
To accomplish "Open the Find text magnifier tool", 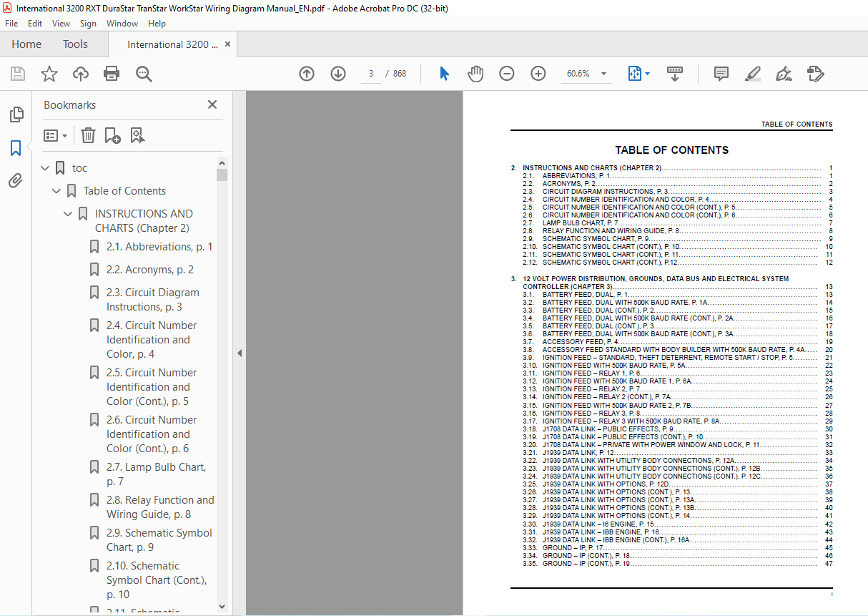I will (144, 74).
